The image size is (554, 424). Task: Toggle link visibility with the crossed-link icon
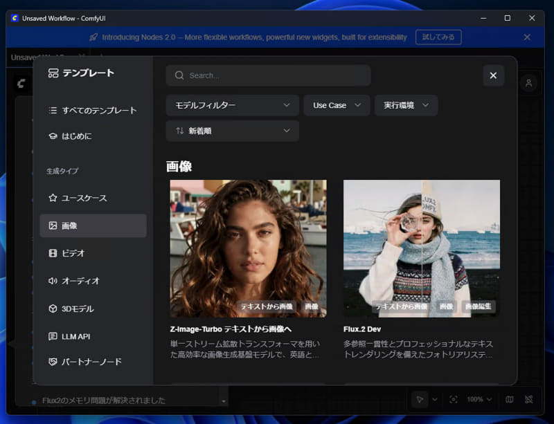click(x=529, y=399)
